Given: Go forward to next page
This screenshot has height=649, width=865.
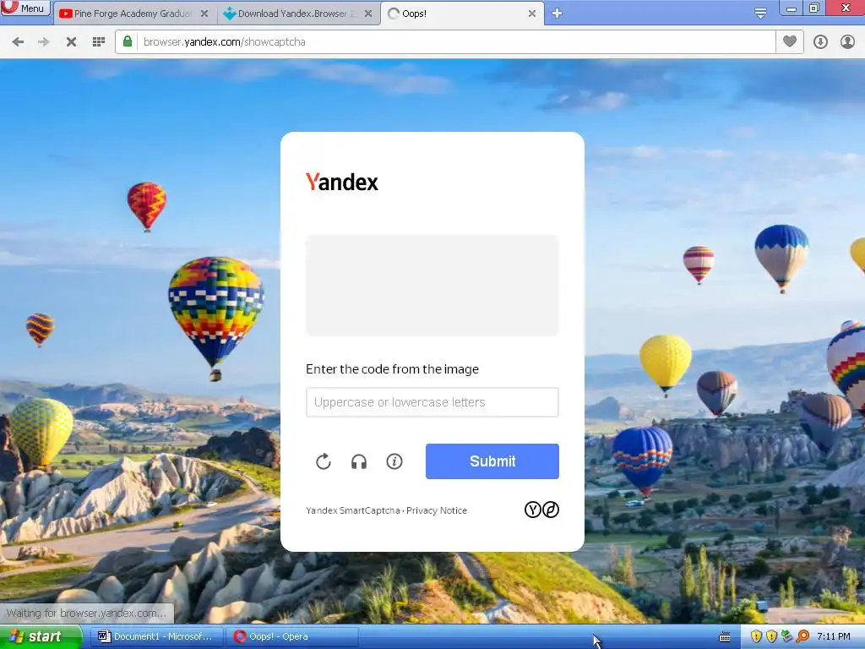Looking at the screenshot, I should (44, 42).
